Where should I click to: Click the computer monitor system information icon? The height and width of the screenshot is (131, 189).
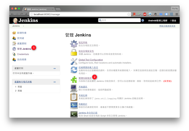click(74, 88)
